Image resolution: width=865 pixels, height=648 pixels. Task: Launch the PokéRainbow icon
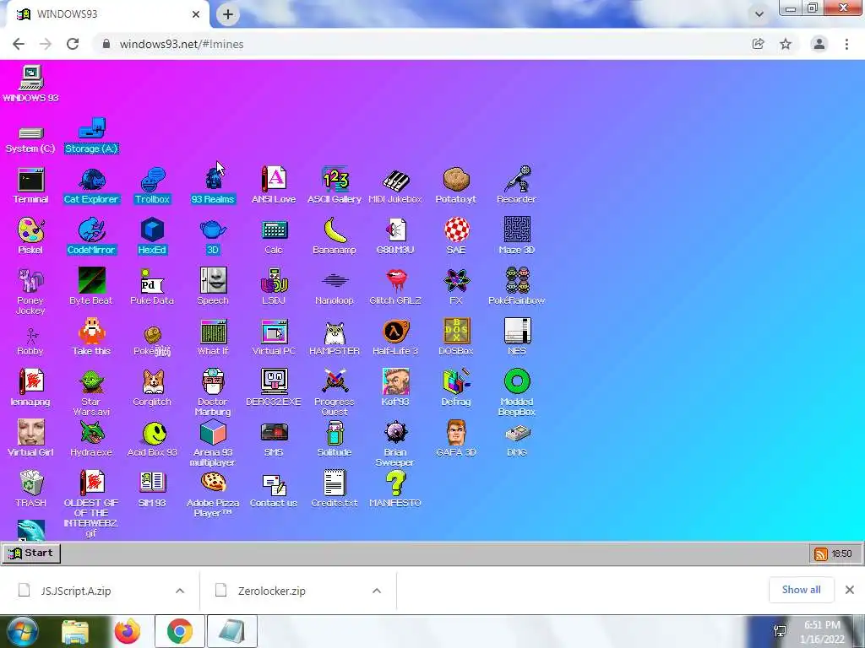click(x=516, y=281)
